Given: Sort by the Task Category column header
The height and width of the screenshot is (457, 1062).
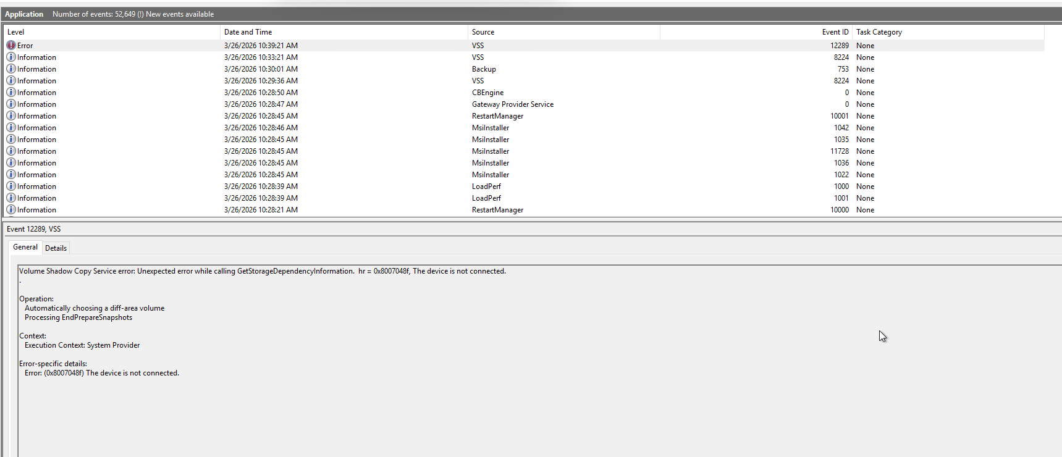Looking at the screenshot, I should (948, 32).
